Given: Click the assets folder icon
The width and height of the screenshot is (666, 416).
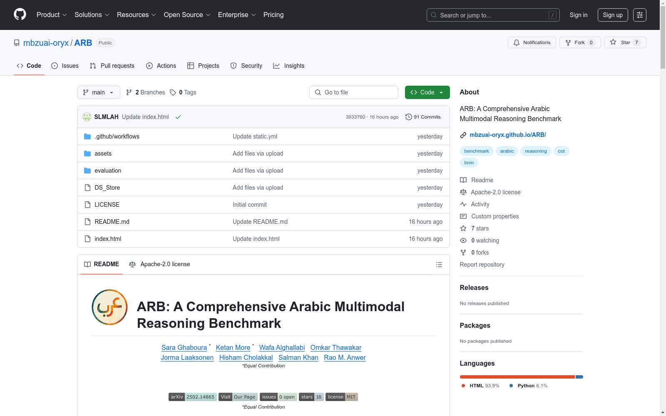Looking at the screenshot, I should [87, 154].
